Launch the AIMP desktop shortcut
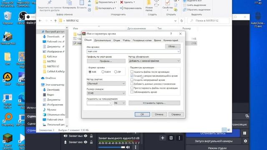 [x=8, y=79]
